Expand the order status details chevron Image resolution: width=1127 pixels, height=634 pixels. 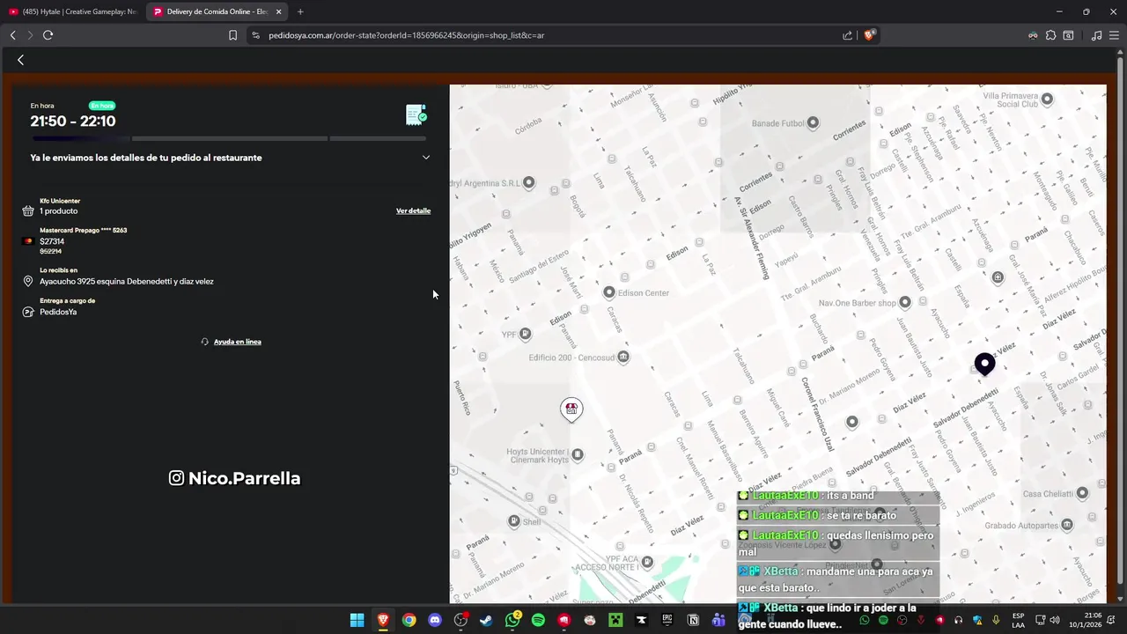tap(426, 158)
